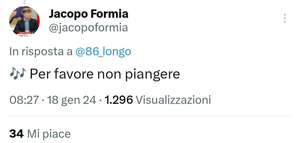The image size is (300, 143).
Task: Click the thread connector line above avatar
Action: (x=24, y=2)
